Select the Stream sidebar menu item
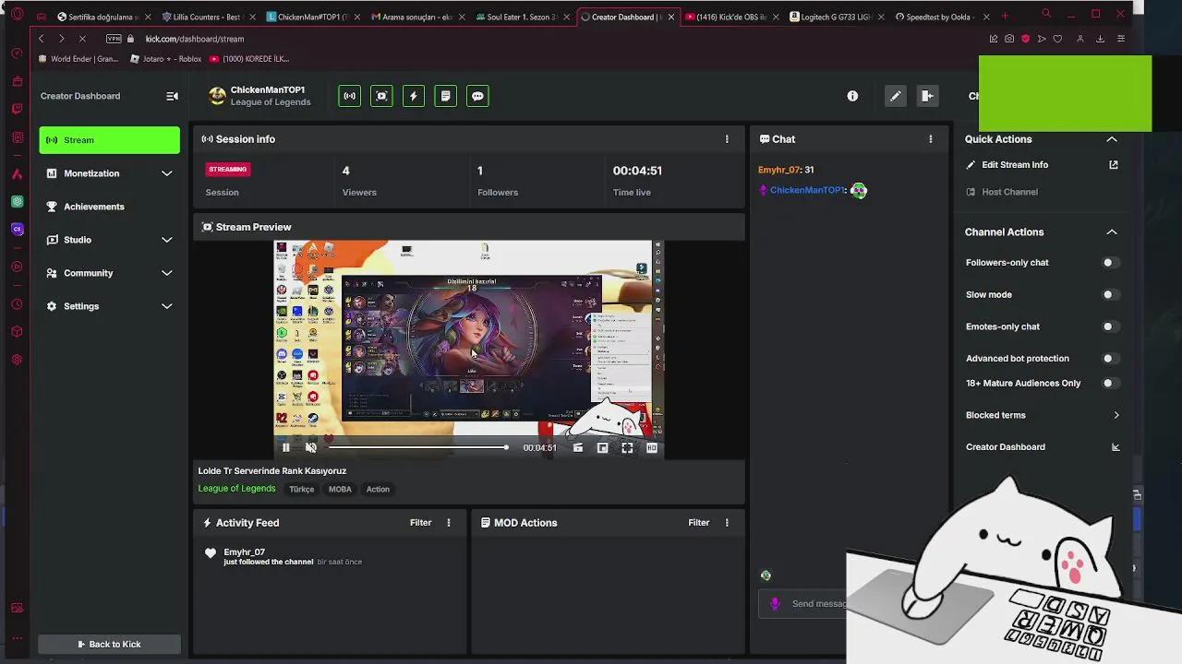The width and height of the screenshot is (1182, 664). [109, 140]
